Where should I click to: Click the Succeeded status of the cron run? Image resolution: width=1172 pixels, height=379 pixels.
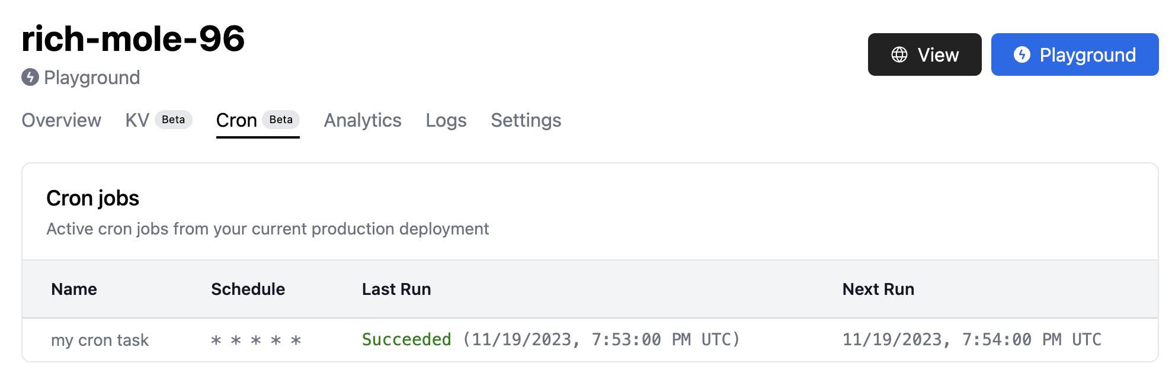coord(406,339)
